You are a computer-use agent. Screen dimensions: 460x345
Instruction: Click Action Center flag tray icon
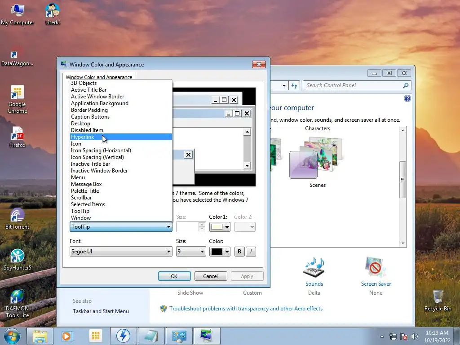tap(404, 336)
